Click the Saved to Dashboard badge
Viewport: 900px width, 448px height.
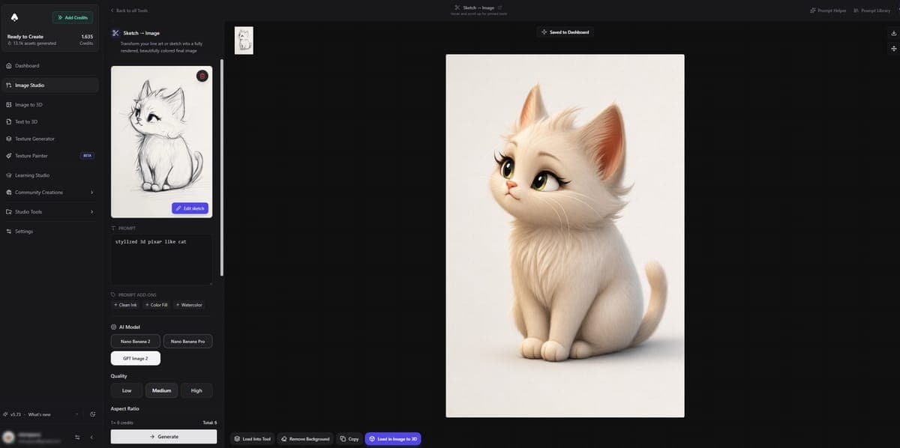[565, 32]
